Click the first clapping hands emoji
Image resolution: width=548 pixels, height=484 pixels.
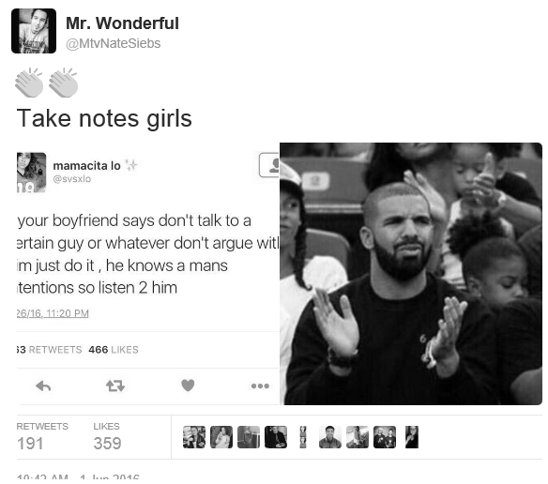[29, 83]
